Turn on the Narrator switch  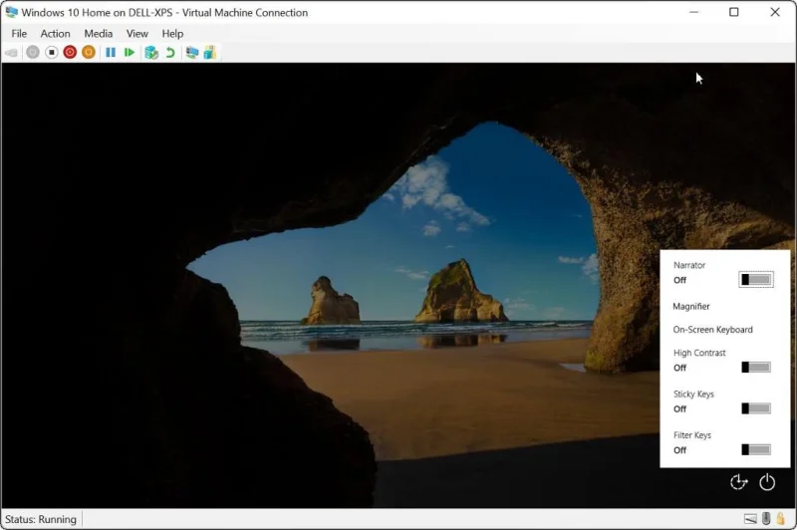(x=756, y=280)
